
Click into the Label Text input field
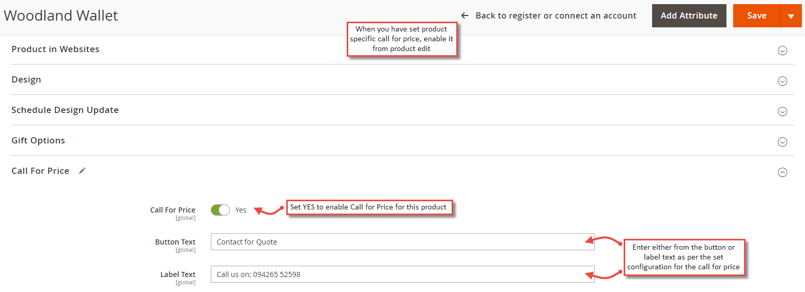(x=402, y=274)
